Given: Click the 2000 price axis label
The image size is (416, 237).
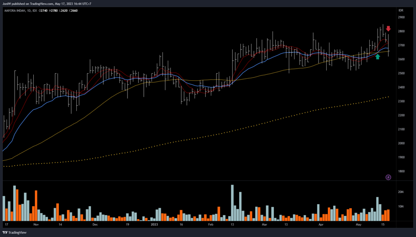Looking at the screenshot, I should (402, 143).
